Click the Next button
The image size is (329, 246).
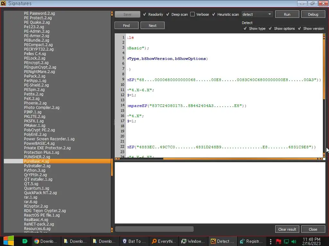pyautogui.click(x=153, y=26)
